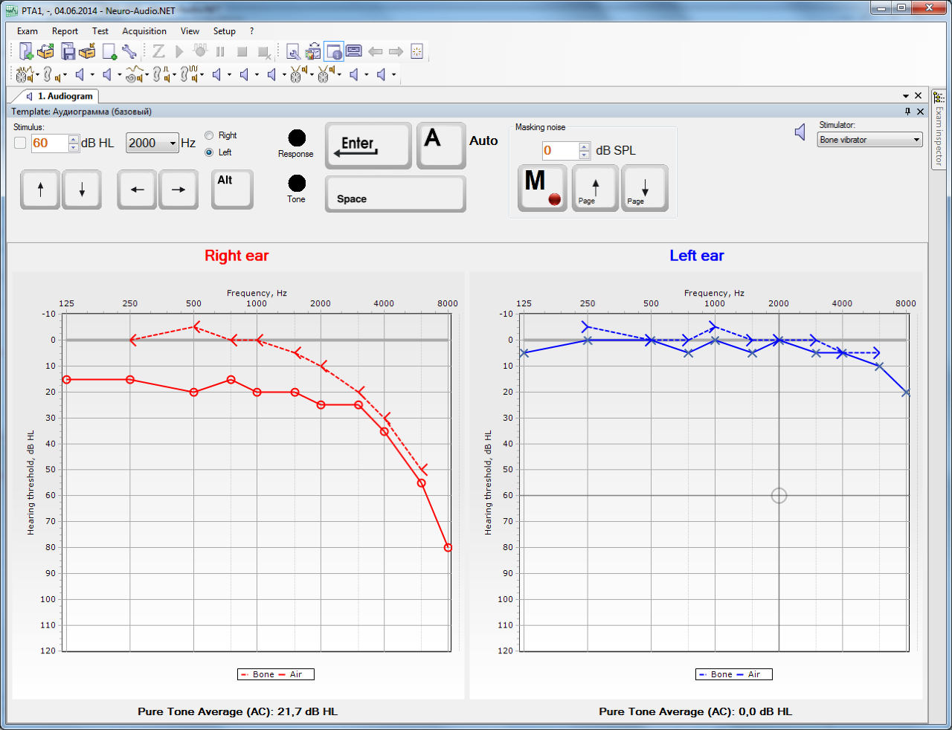The image size is (952, 730).
Task: Toggle the checkbox beside Stimulus level
Action: click(20, 143)
